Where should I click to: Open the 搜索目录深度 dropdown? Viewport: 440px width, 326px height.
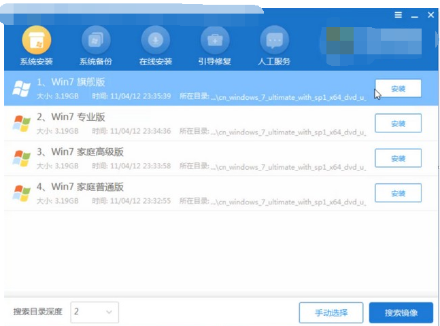point(95,312)
